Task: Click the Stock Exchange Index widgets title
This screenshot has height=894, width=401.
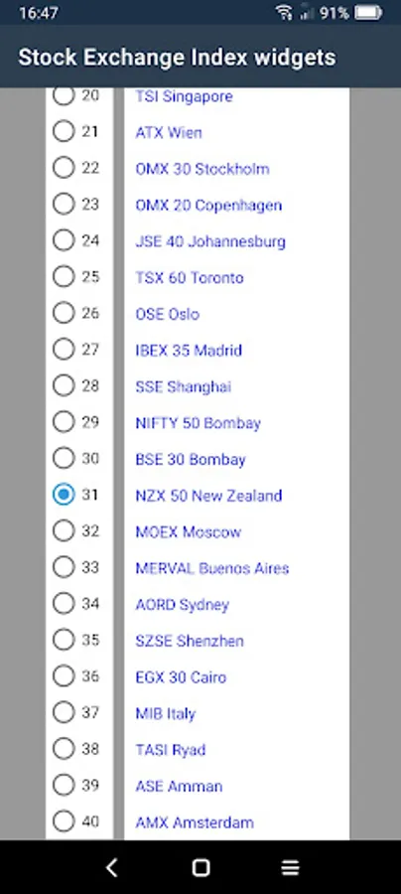Action: click(x=177, y=57)
